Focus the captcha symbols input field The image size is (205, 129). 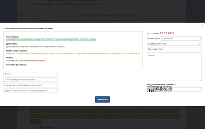tap(187, 89)
